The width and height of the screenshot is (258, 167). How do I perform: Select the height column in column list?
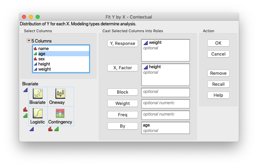coord(44,64)
